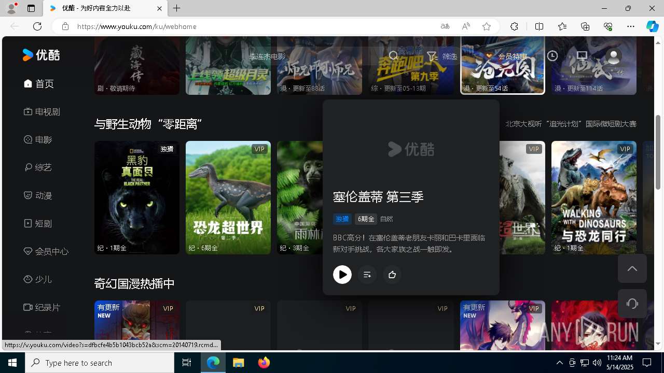Click the 塞伦盖蒂 第三季 title in the popup
This screenshot has width=664, height=373.
378,197
